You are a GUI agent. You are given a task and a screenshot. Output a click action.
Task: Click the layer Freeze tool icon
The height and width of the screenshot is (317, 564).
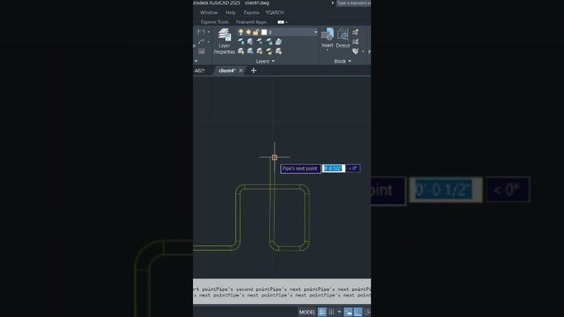(x=260, y=42)
